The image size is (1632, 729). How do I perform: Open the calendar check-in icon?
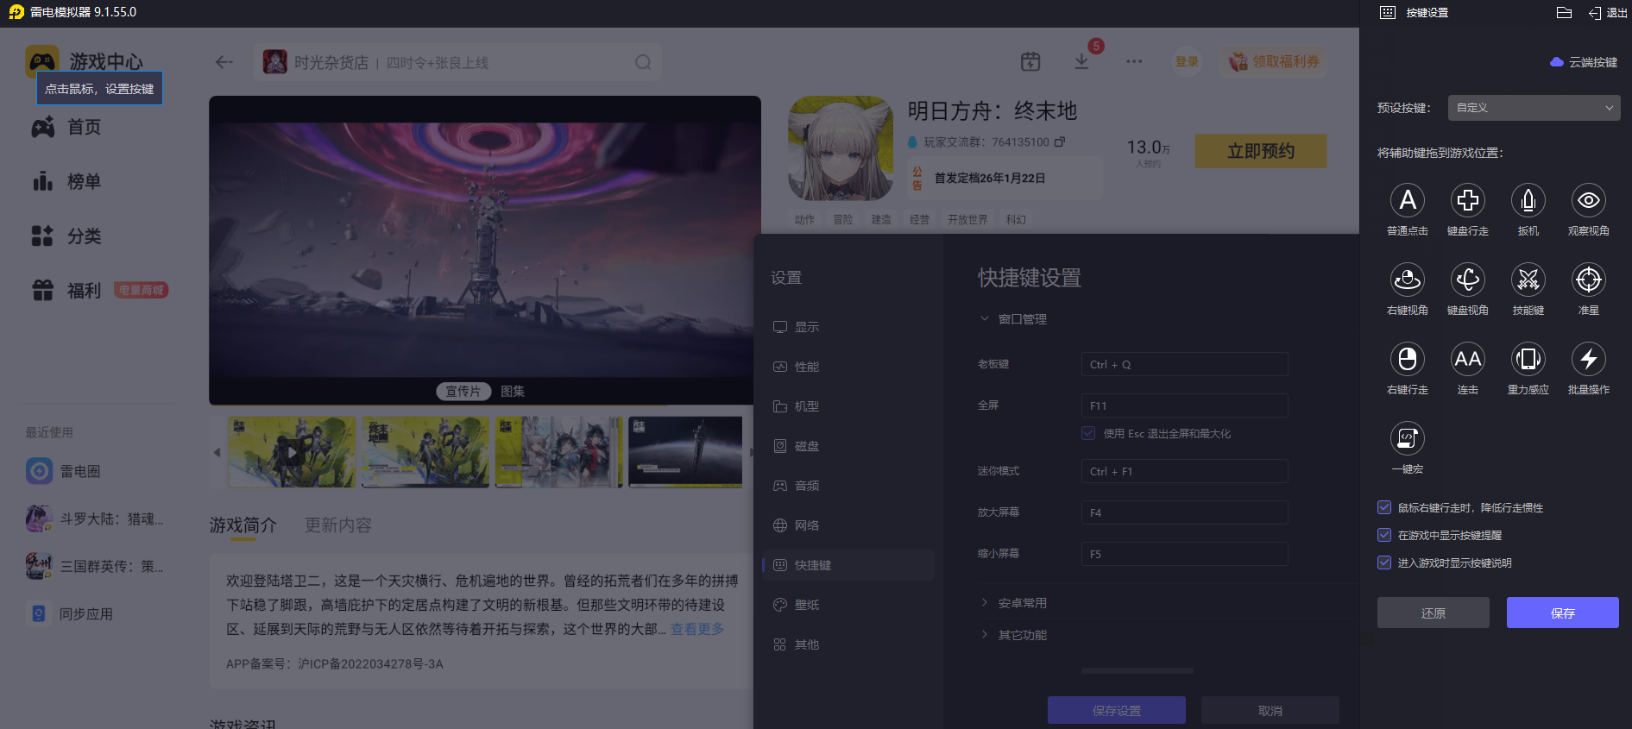tap(1030, 61)
